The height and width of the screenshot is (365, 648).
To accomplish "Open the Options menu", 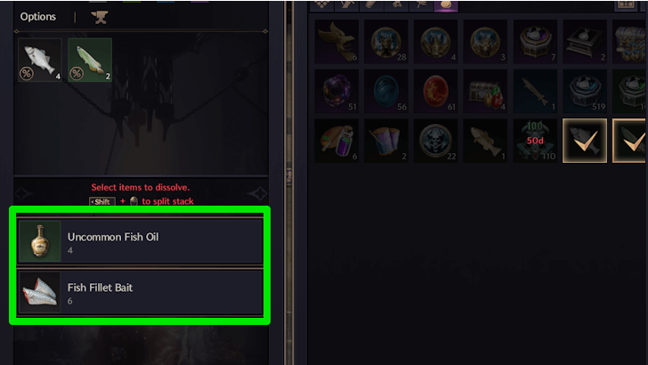I will [38, 17].
